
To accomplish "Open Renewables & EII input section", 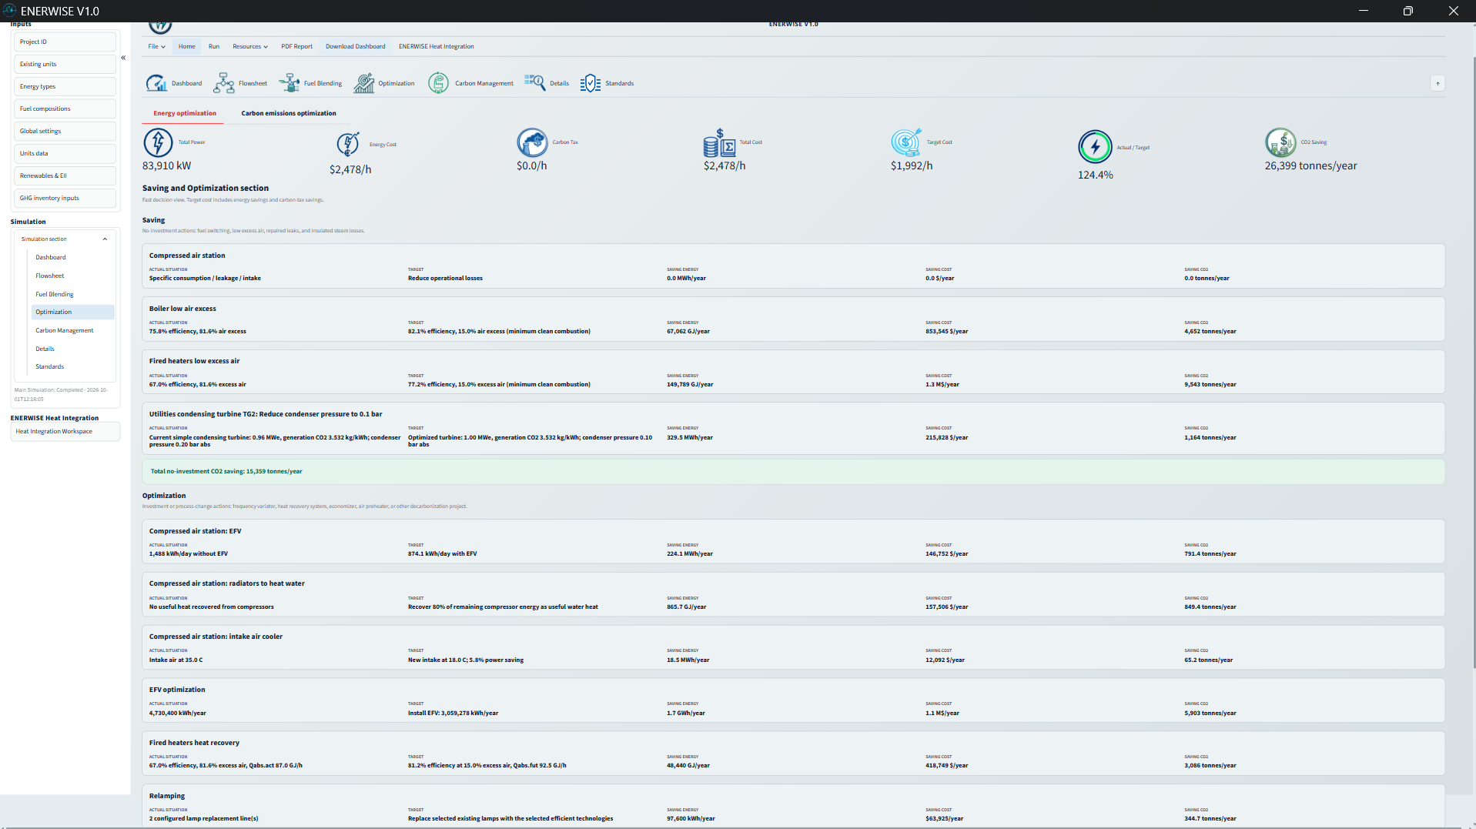I will (65, 175).
